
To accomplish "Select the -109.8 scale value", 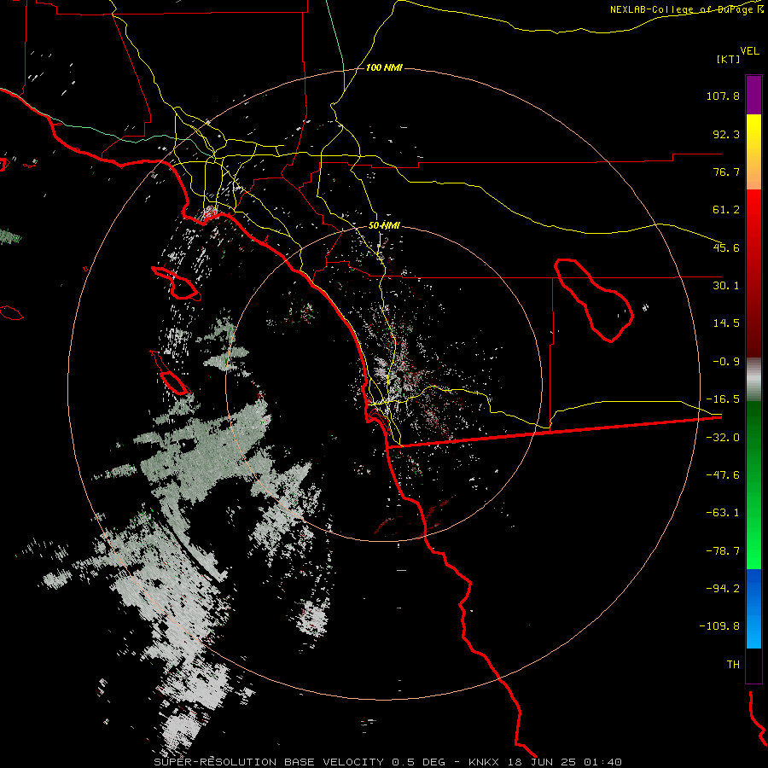I will (720, 626).
